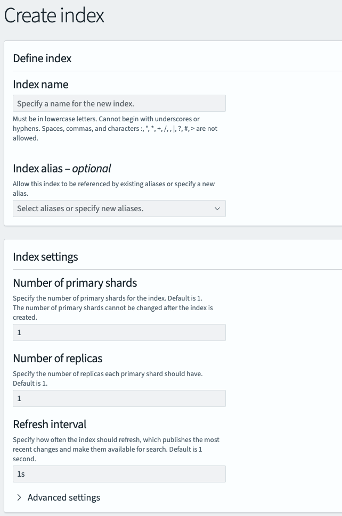Select the Number of replicas input
The width and height of the screenshot is (342, 516).
[119, 398]
